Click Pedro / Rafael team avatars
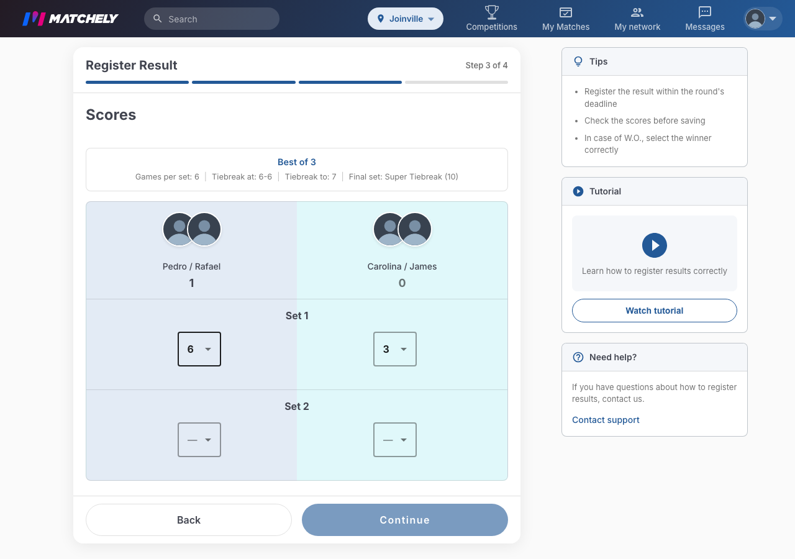The image size is (795, 559). point(192,229)
